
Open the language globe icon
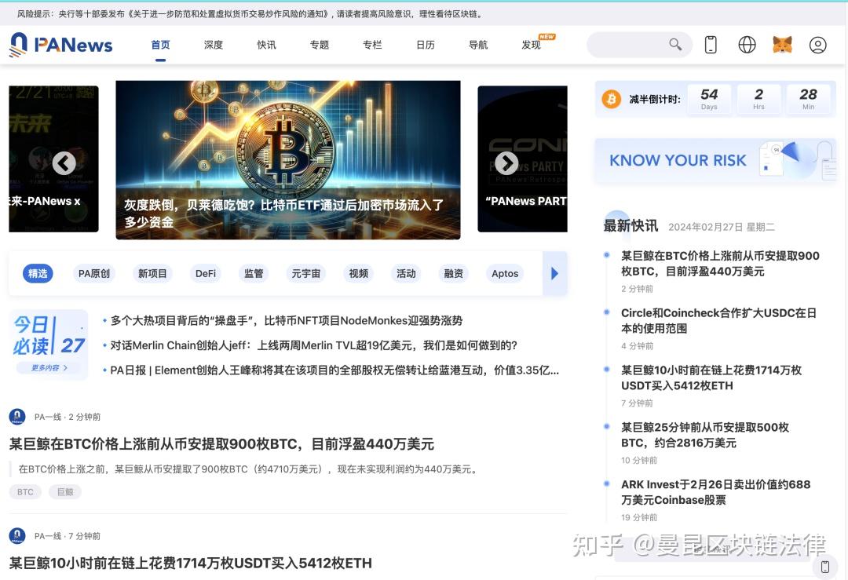pos(747,45)
